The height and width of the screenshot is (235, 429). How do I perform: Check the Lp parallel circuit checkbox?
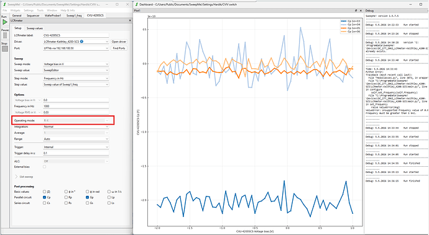pos(109,197)
